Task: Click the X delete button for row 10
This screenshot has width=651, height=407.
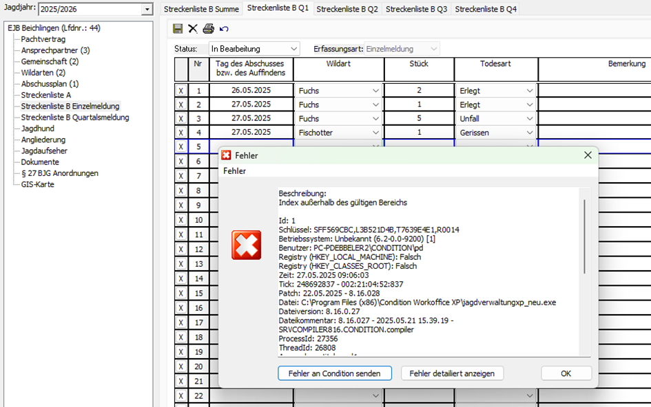Action: [181, 220]
